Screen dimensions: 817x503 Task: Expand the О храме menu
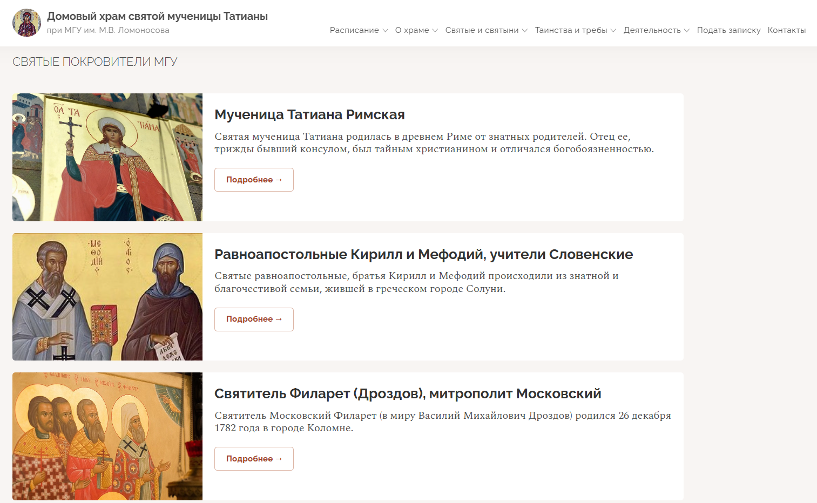point(416,30)
